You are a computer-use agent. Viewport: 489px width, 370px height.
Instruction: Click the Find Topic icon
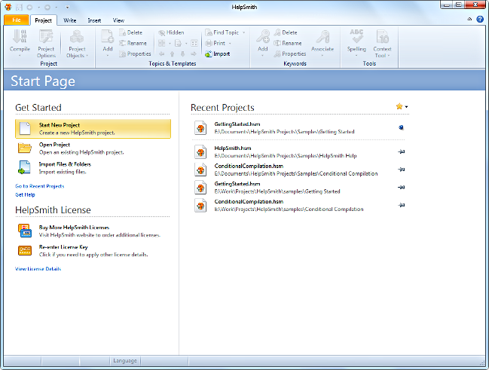(208, 32)
